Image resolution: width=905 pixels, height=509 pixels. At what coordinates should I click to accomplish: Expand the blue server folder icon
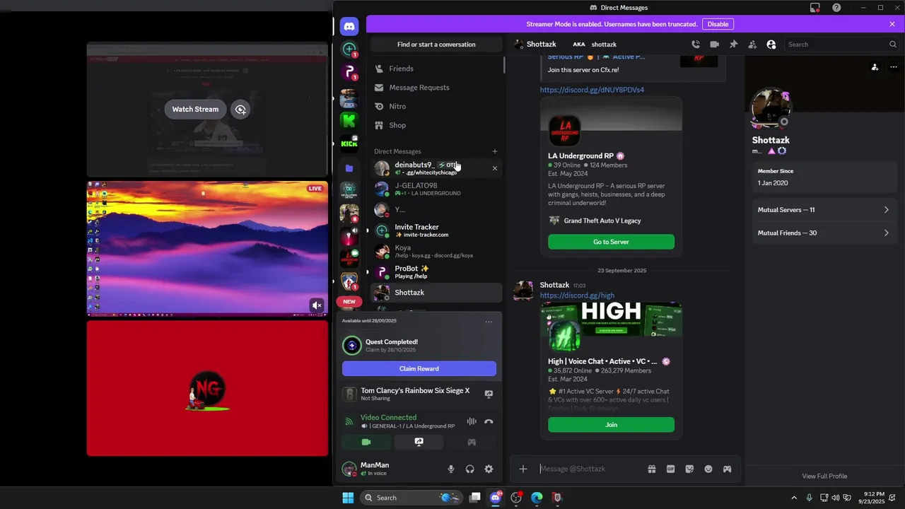pyautogui.click(x=349, y=168)
